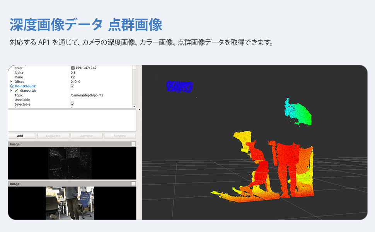Image resolution: width=375 pixels, height=232 pixels.
Task: Uncheck the Selectable checkbox
Action: coord(72,104)
